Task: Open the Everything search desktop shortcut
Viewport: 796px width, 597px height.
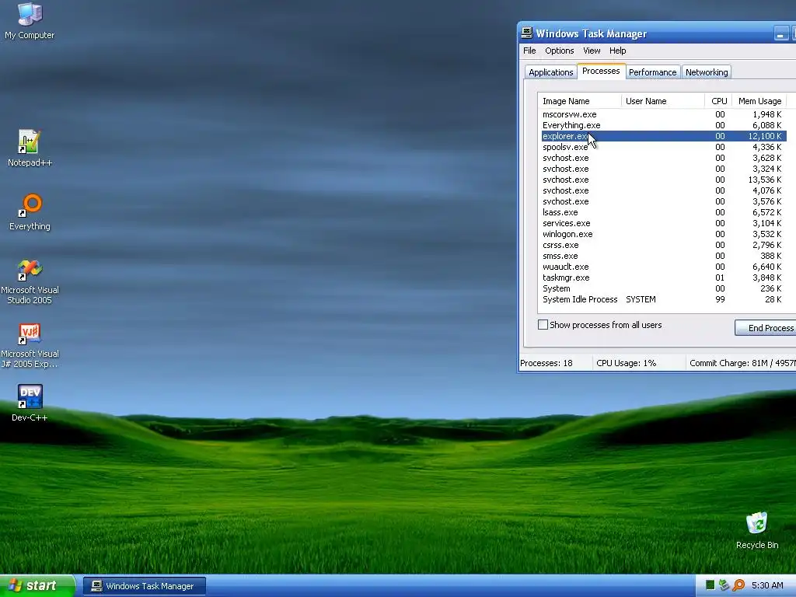Action: click(30, 212)
